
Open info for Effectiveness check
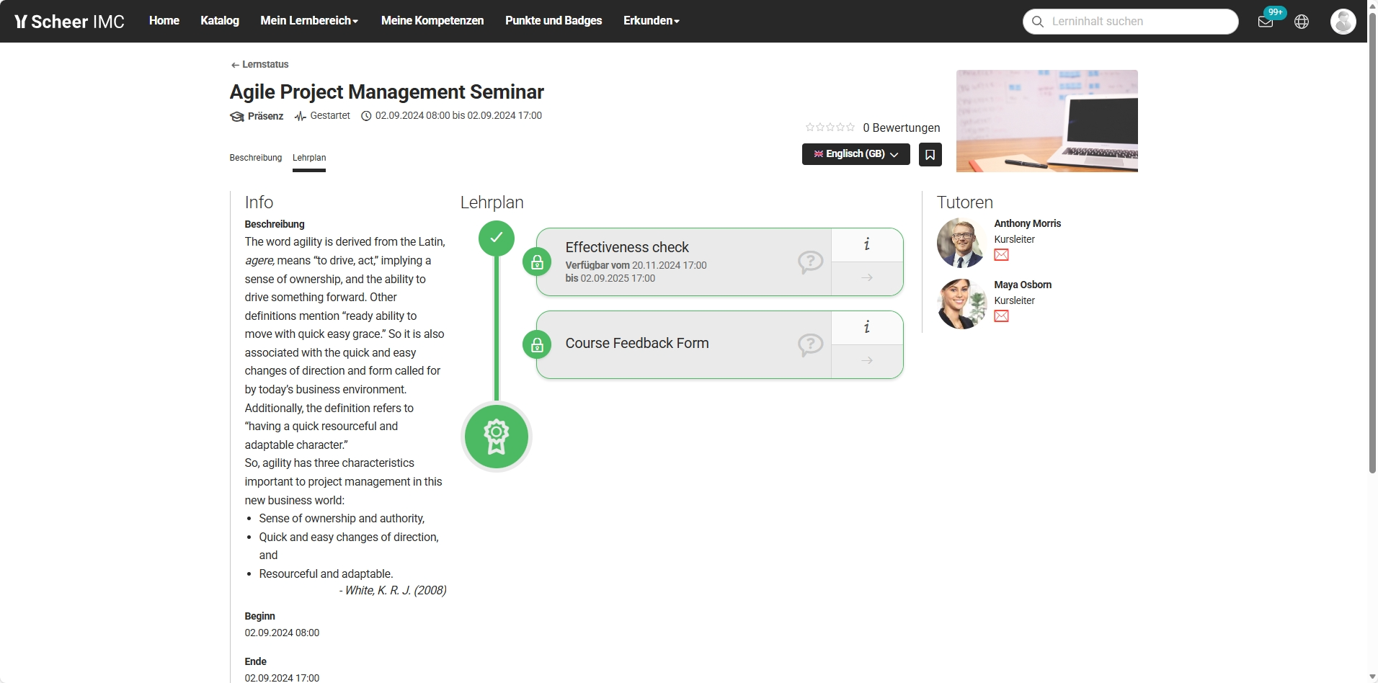(867, 244)
